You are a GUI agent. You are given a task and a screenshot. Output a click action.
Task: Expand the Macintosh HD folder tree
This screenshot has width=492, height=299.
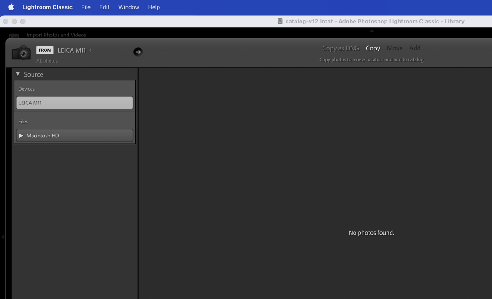point(21,136)
